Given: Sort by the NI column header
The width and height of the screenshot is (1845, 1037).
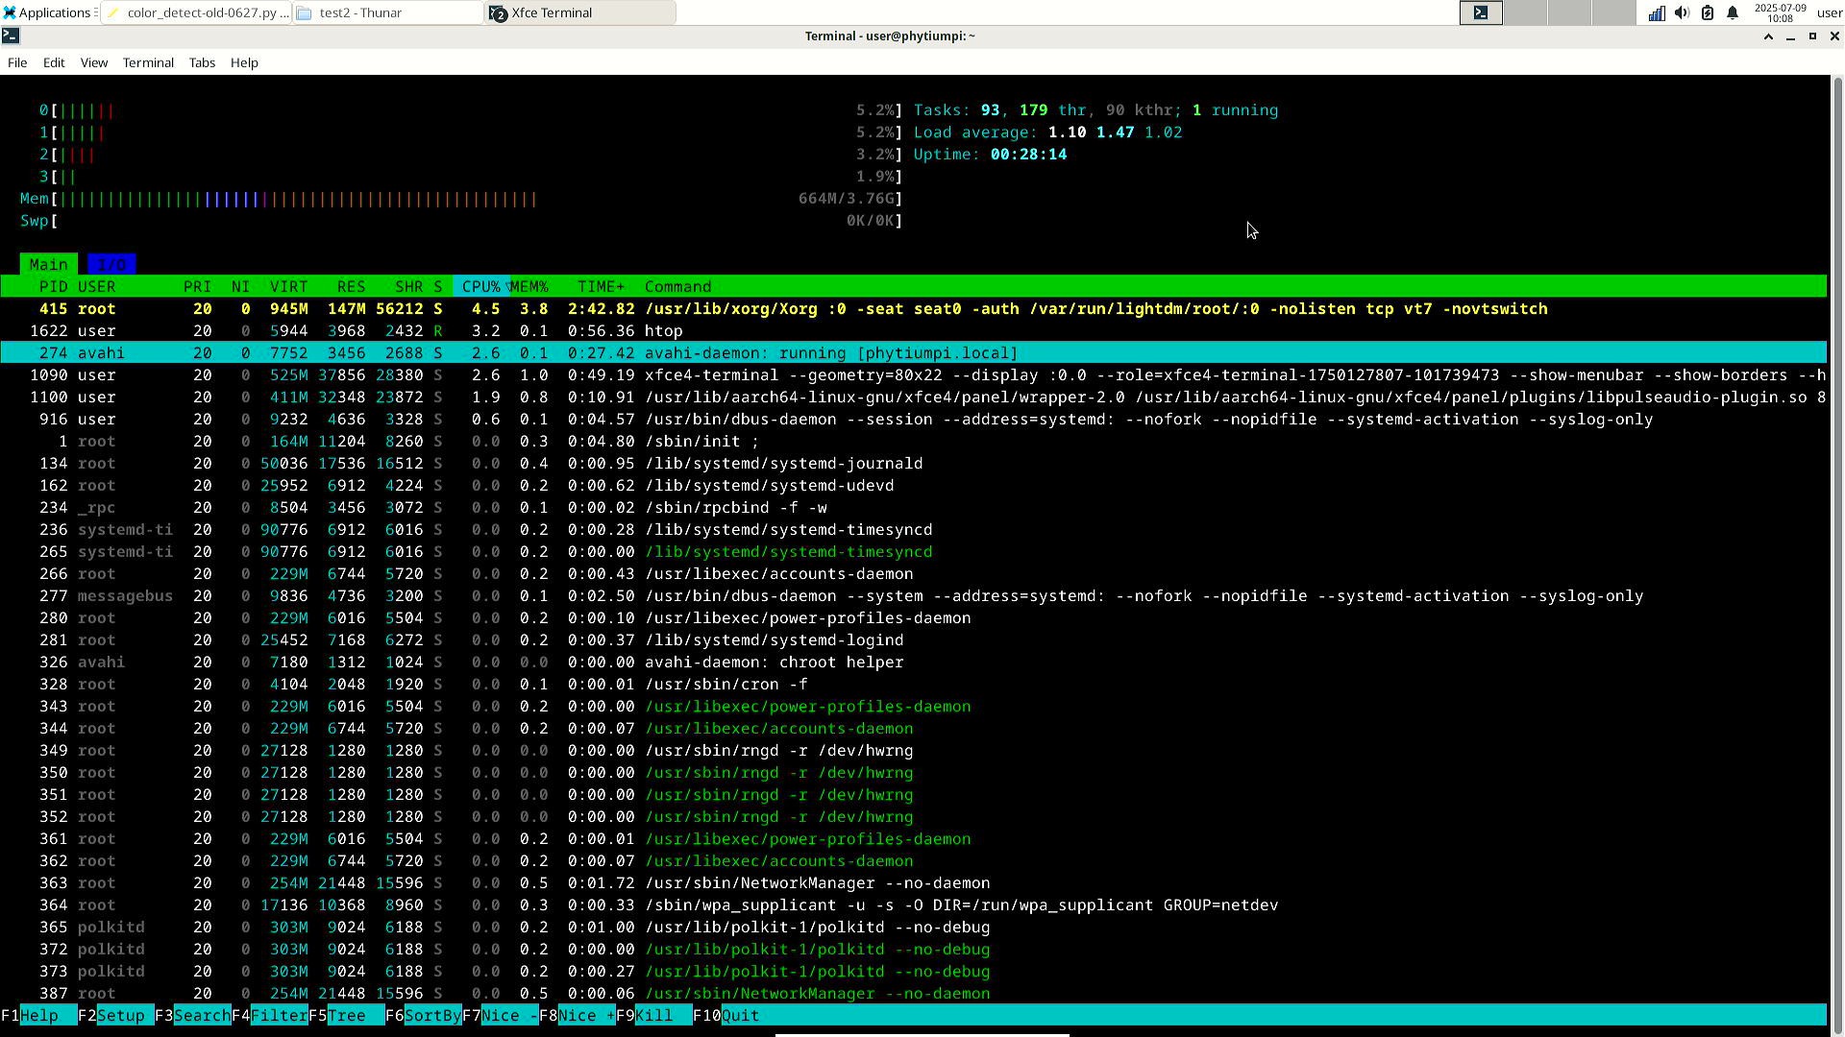Looking at the screenshot, I should pos(240,287).
